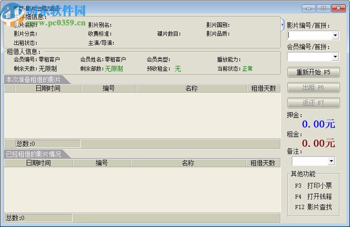This screenshot has width=350, height=227.
Task: Click 日期时间 header in rented films table
Action: click(x=38, y=163)
